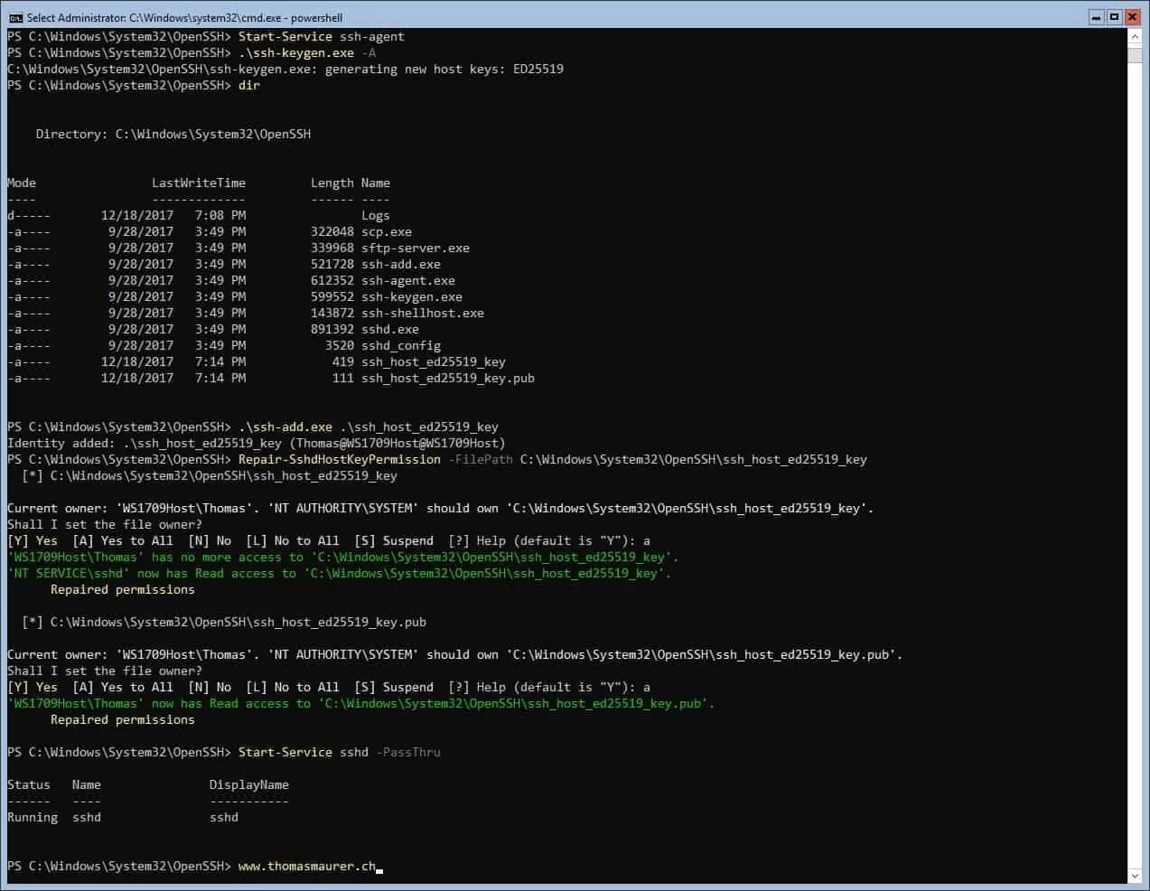The image size is (1150, 891).
Task: Click 'generating new host keys: ED25519' line
Action: pos(285,70)
